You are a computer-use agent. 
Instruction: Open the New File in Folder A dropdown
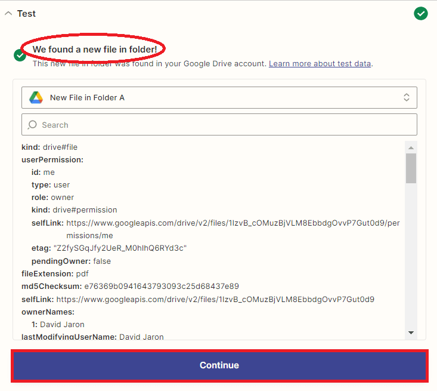click(219, 97)
